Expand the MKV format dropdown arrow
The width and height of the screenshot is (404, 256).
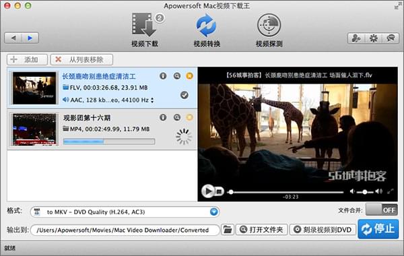(213, 212)
